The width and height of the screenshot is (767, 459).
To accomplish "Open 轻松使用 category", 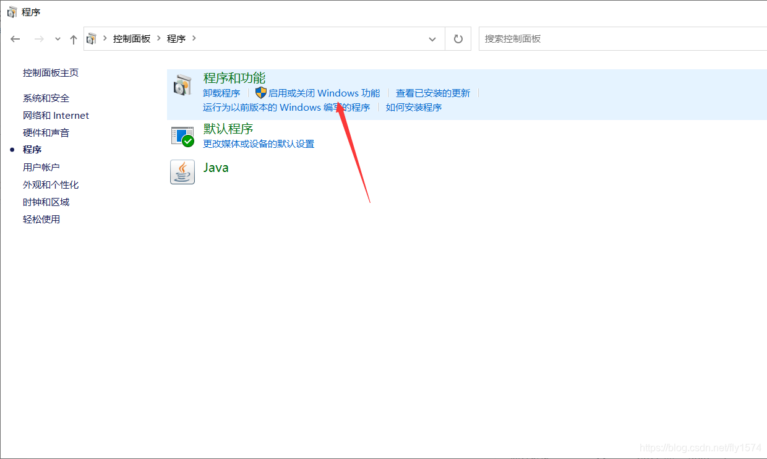I will coord(41,219).
